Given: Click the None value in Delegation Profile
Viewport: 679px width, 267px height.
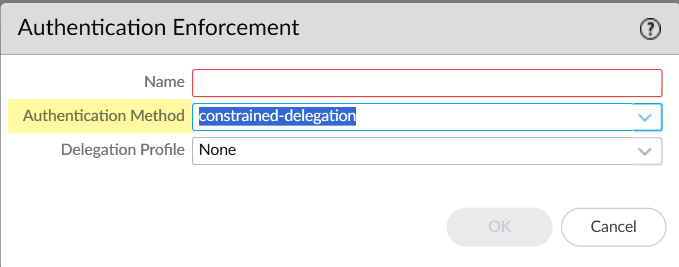Looking at the screenshot, I should [x=218, y=150].
